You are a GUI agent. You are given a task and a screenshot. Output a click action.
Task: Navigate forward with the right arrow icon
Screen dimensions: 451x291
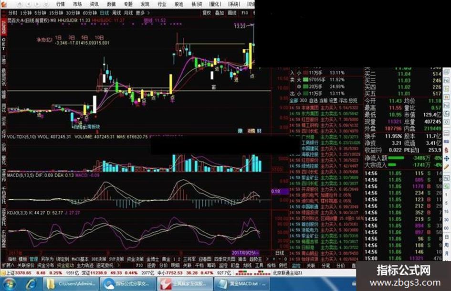[x=37, y=4]
